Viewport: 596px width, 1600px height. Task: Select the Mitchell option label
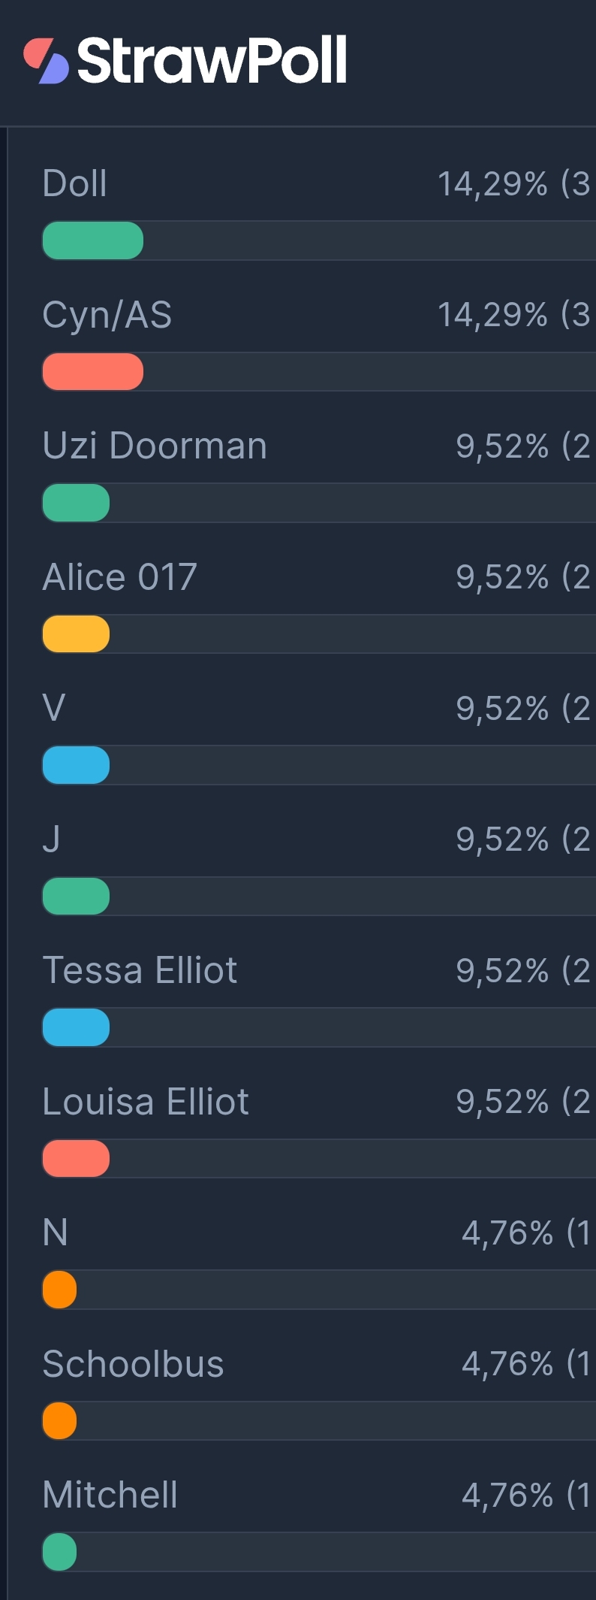tap(110, 1495)
